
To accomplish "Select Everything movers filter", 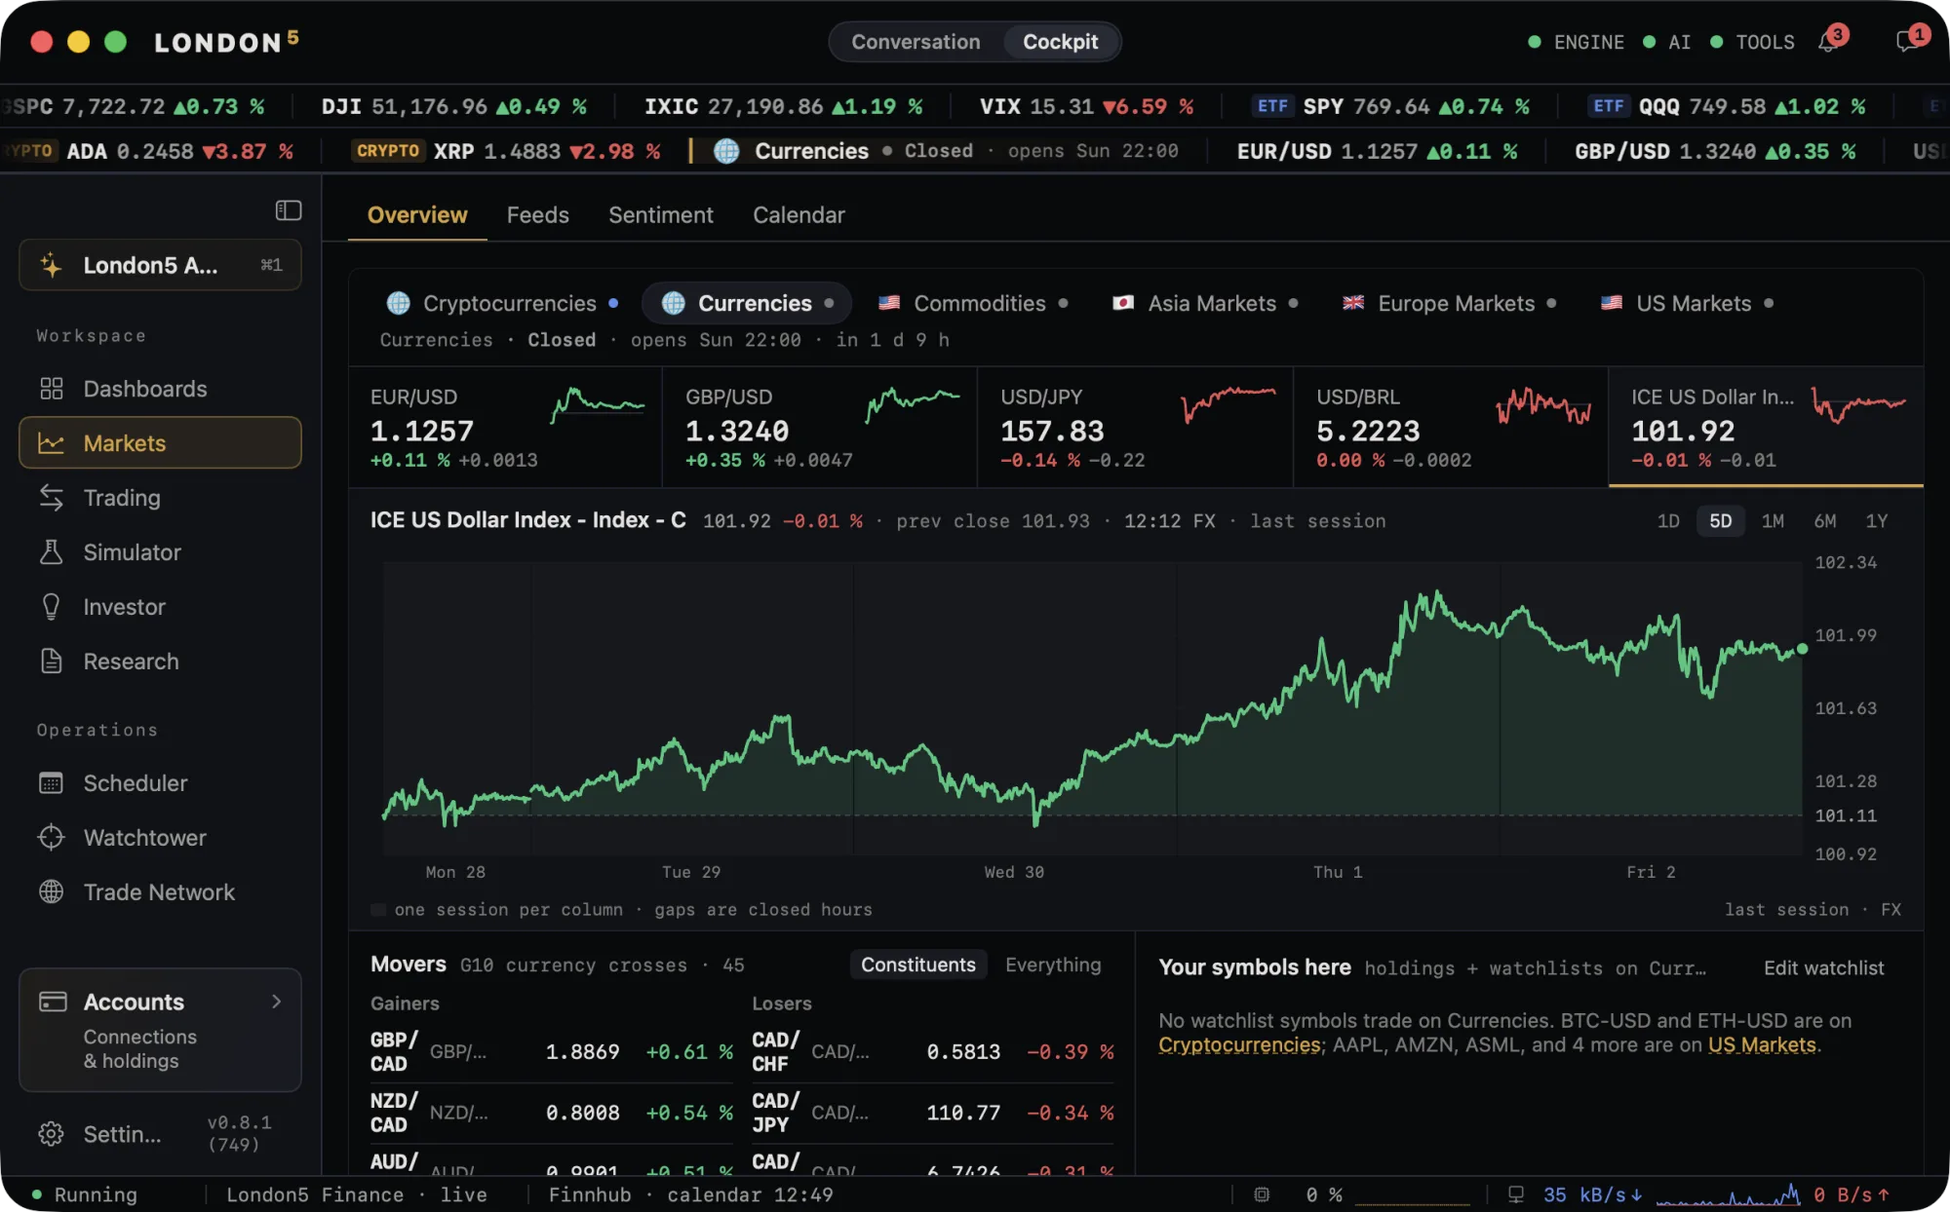I will (1053, 965).
